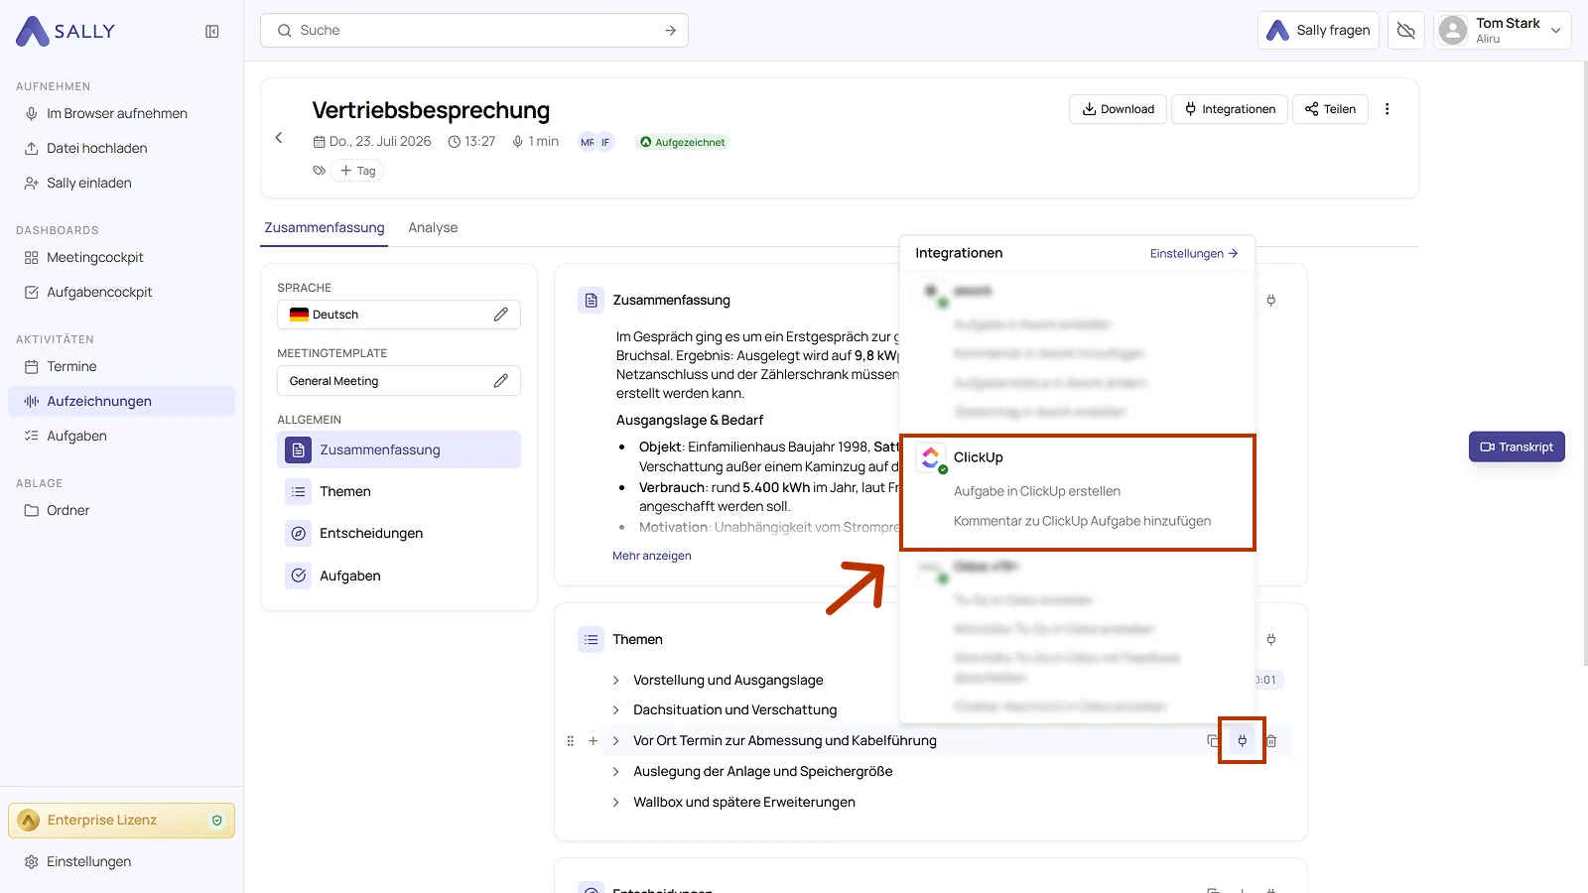Click participant avatar MF
Screen dimensions: 1588x893
[x=588, y=142]
